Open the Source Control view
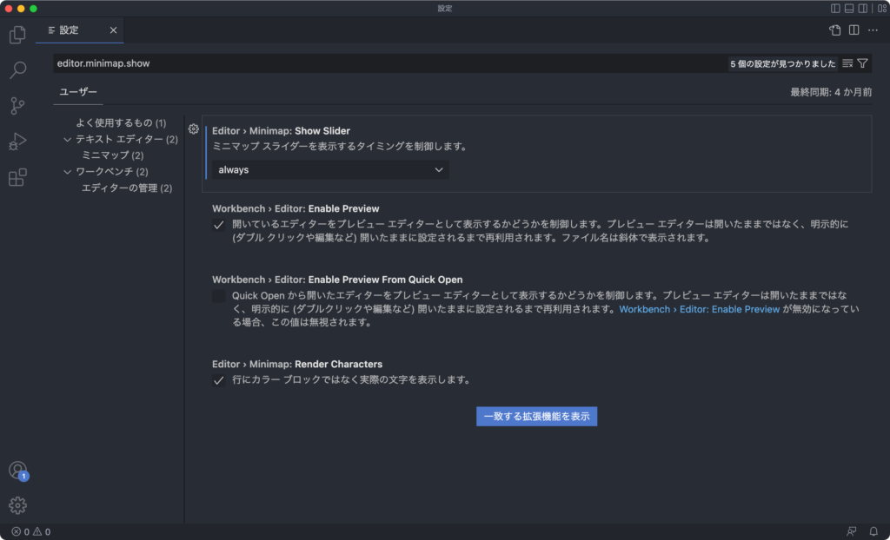890x540 pixels. 17,107
